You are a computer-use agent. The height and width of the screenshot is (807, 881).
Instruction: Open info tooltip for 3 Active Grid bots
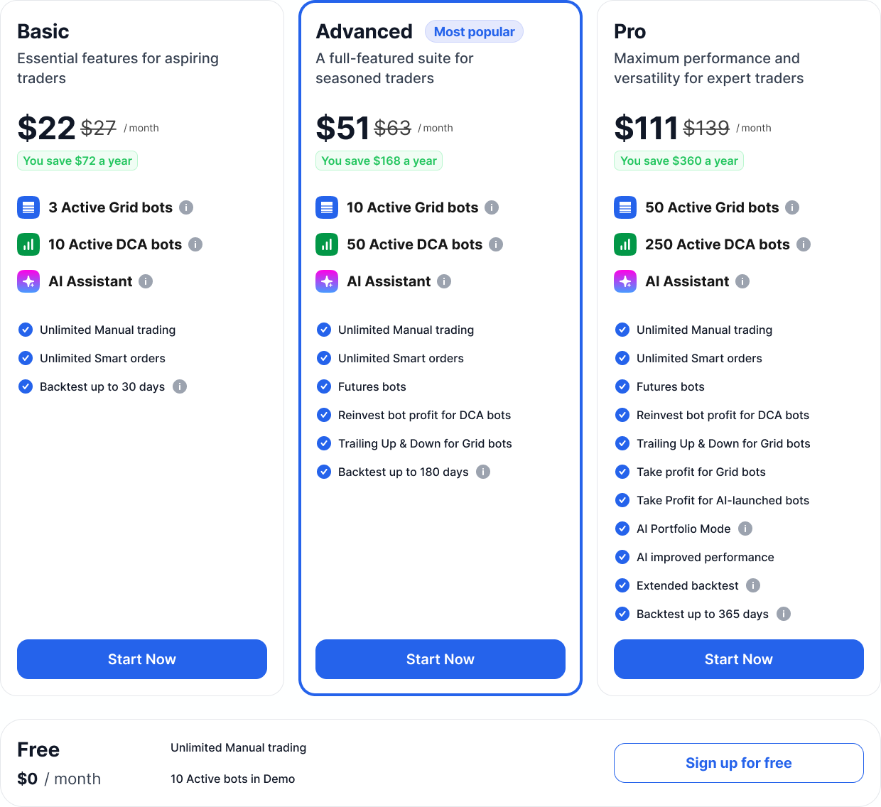tap(186, 207)
